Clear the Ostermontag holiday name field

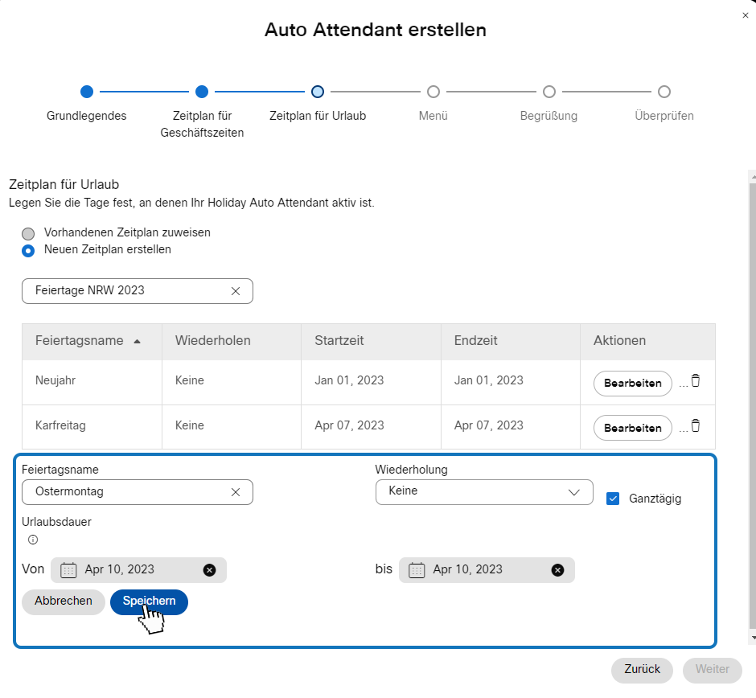click(x=236, y=492)
